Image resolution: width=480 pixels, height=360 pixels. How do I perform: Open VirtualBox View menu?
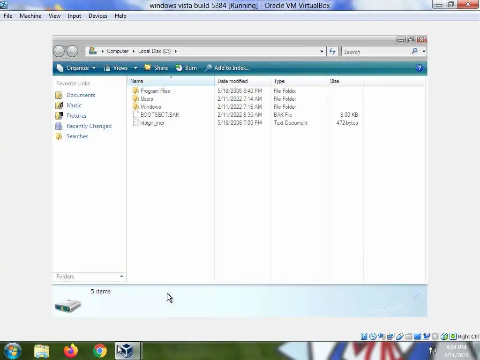[x=54, y=16]
